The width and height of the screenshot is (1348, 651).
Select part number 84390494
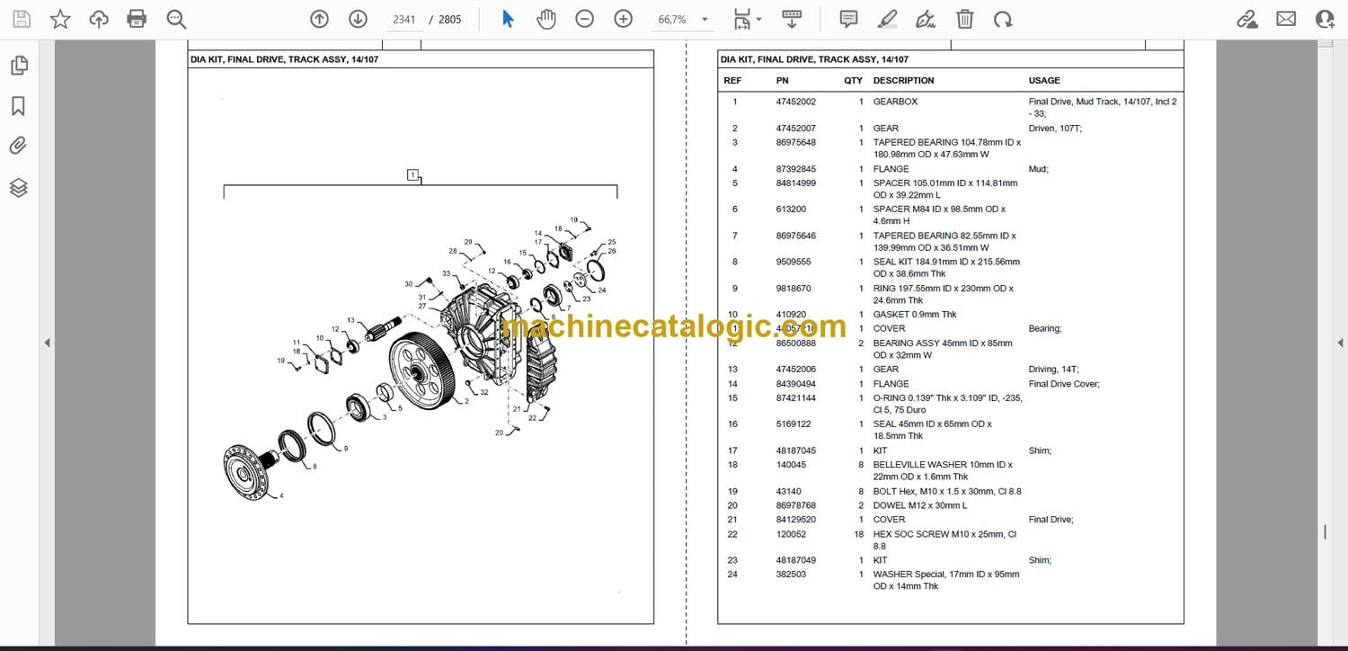click(796, 384)
